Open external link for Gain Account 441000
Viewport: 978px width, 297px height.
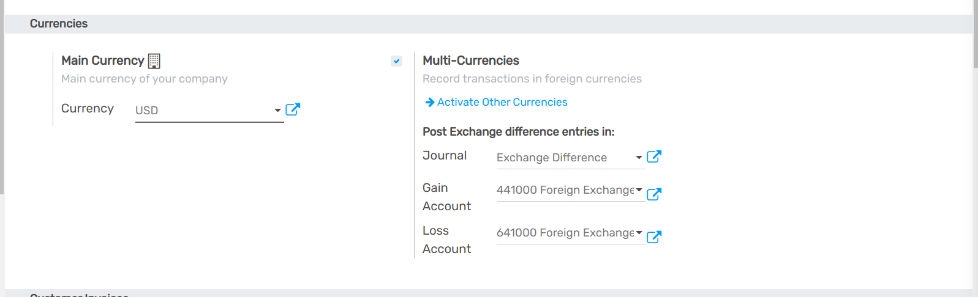click(654, 194)
